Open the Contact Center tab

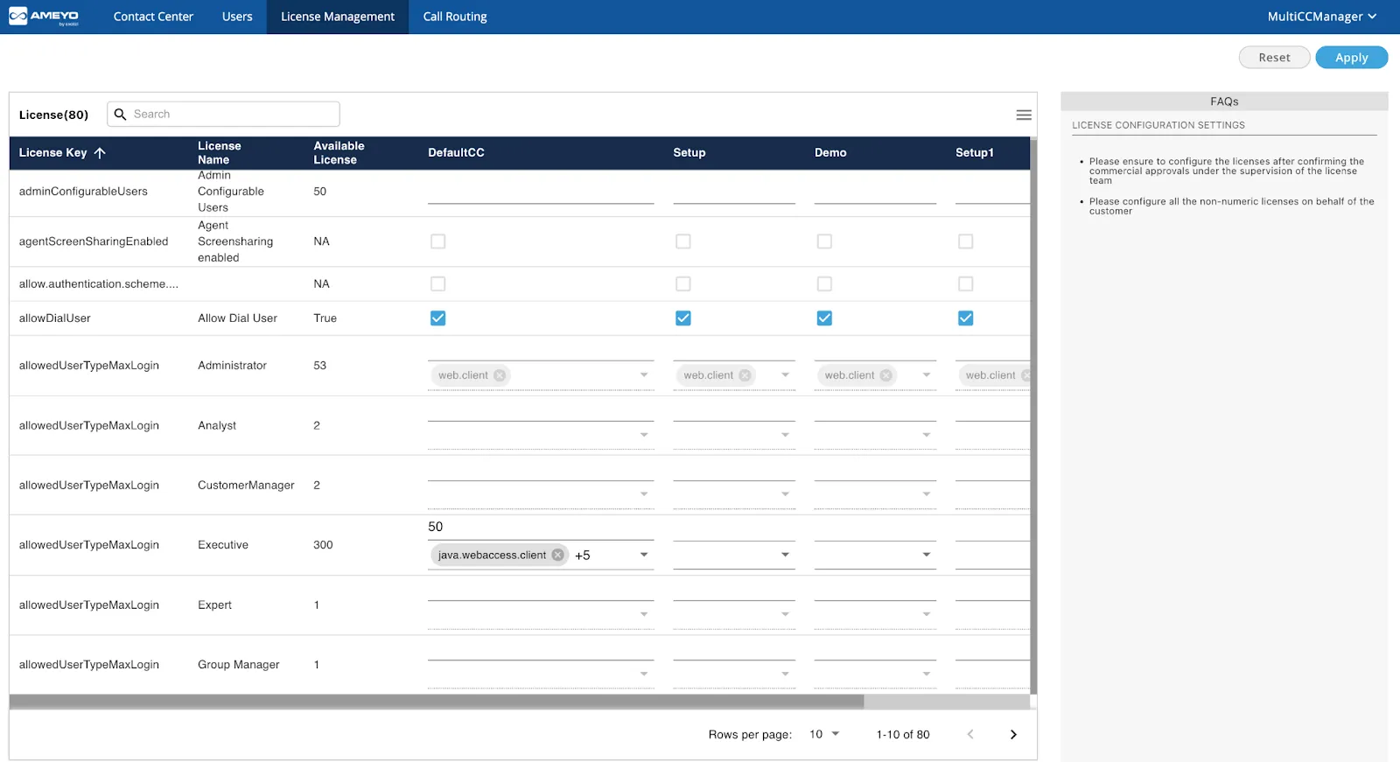[x=153, y=17]
